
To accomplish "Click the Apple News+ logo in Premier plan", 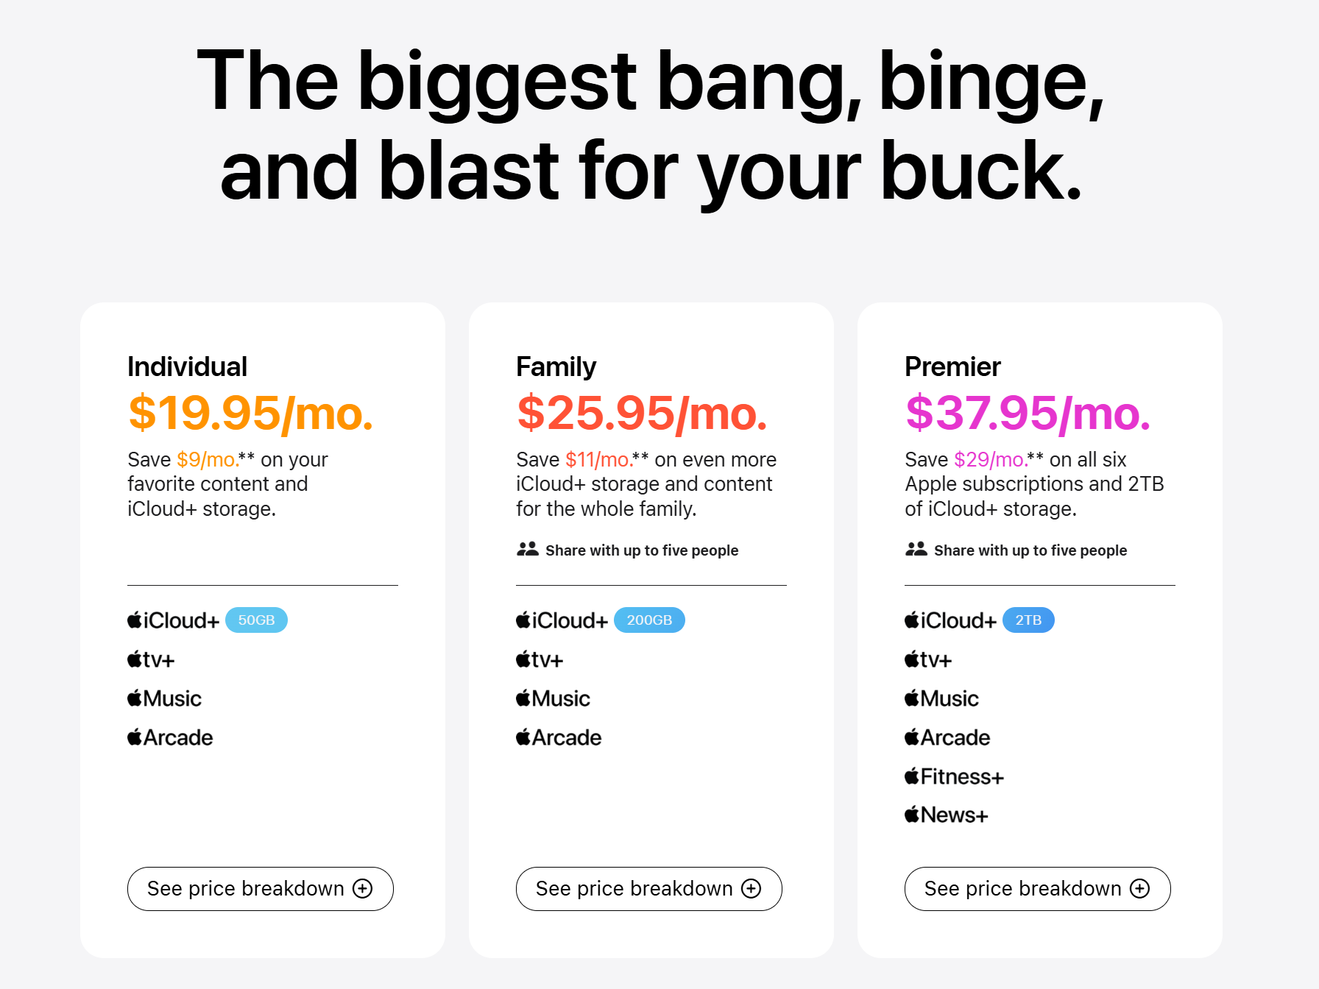I will [x=946, y=815].
